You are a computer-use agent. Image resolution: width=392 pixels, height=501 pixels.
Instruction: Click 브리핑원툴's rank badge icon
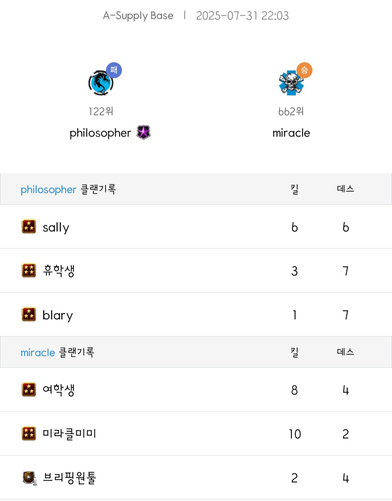tap(29, 478)
